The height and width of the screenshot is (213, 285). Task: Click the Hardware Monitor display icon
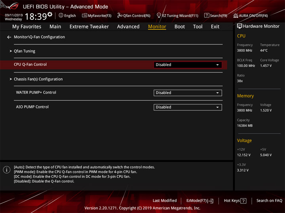(239, 26)
